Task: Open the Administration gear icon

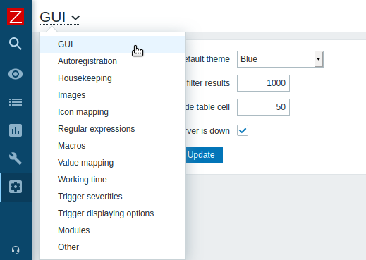Action: click(x=16, y=187)
